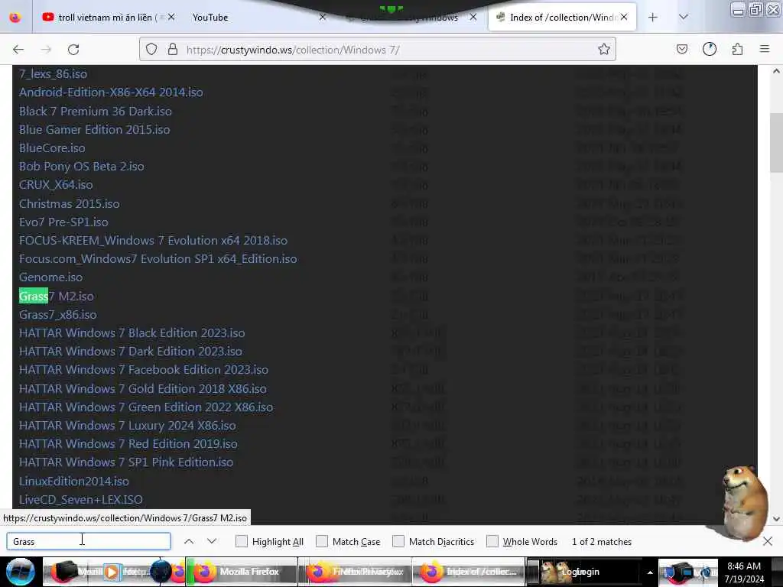Switch to Index of /collection tab
This screenshot has width=783, height=587.
click(562, 18)
